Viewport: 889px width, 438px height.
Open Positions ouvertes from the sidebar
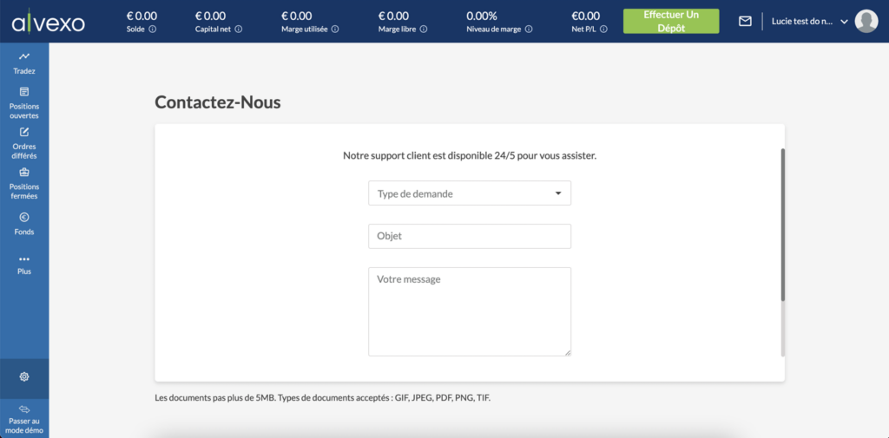tap(23, 102)
